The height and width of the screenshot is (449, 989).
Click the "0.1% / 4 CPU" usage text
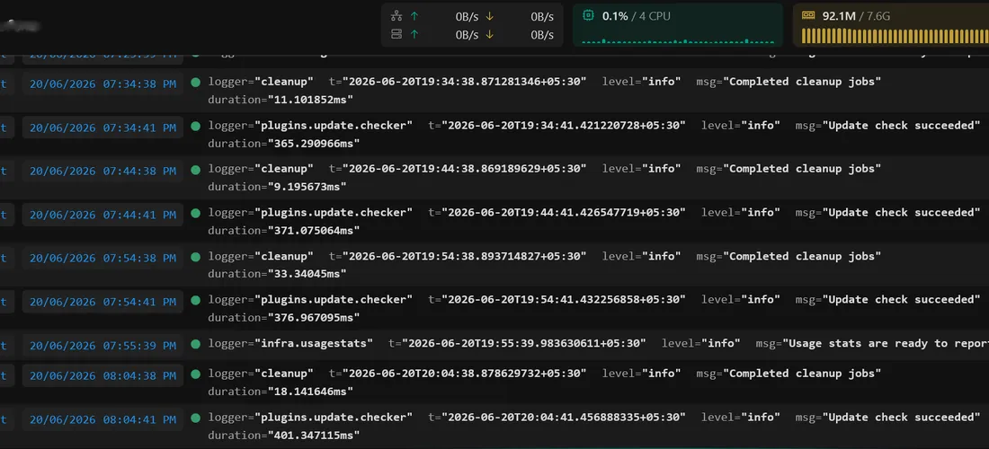coord(637,16)
